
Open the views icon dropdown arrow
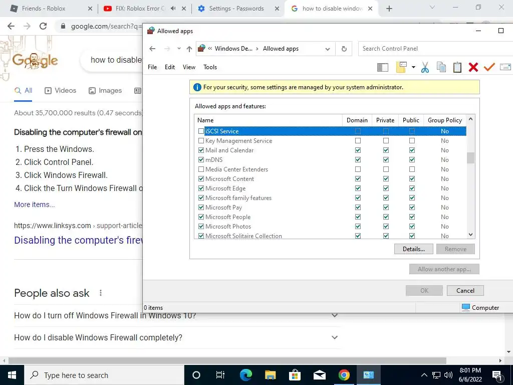click(413, 67)
